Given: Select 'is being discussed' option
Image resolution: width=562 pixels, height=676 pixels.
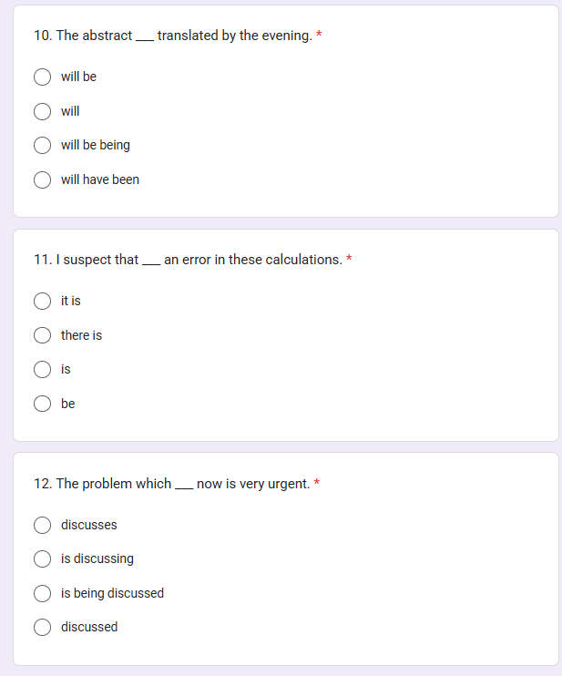Looking at the screenshot, I should [42, 593].
